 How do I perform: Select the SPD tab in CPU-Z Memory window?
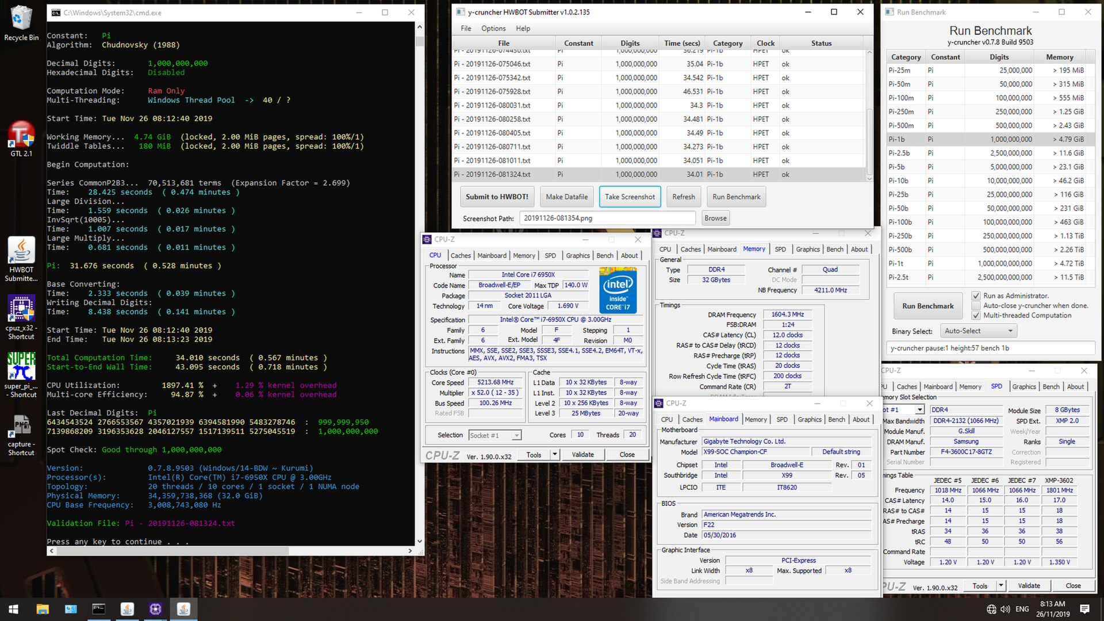pyautogui.click(x=780, y=249)
